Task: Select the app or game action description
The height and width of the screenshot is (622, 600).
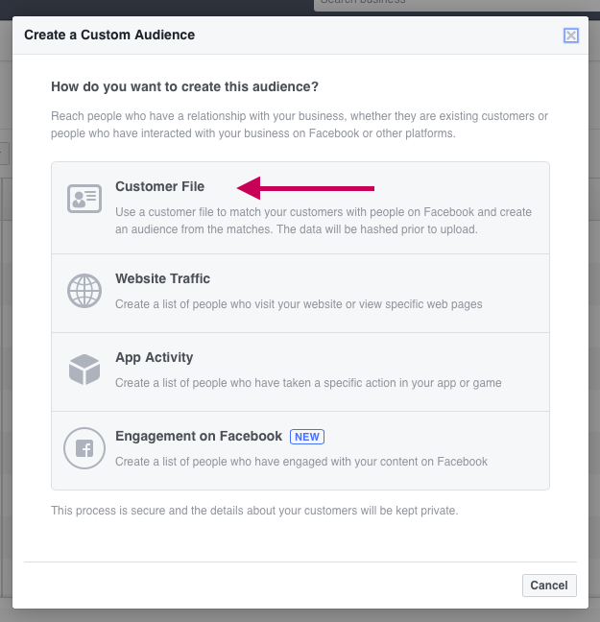Action: (308, 383)
